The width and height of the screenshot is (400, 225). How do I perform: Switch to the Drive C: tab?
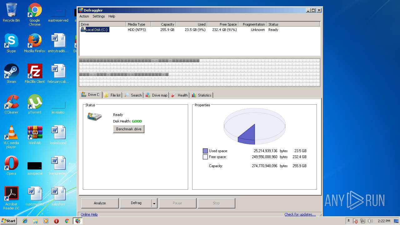[x=91, y=95]
